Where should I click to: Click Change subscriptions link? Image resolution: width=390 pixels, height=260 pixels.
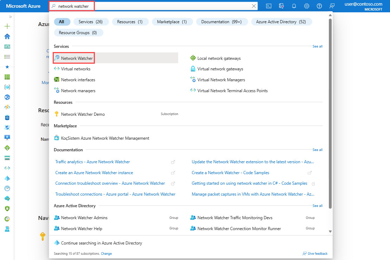tap(106, 254)
